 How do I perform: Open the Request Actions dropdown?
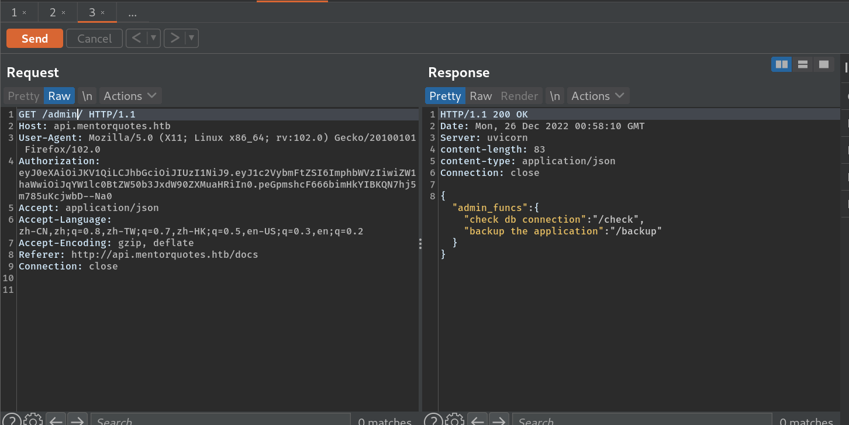click(x=130, y=96)
